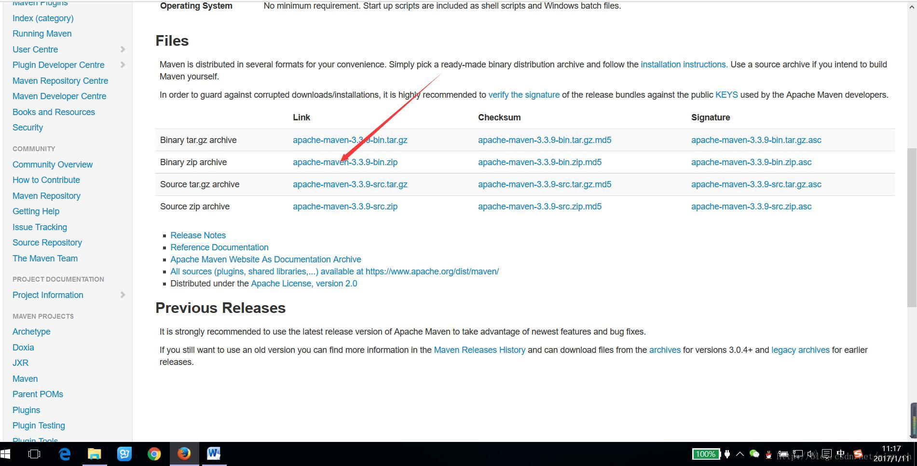The width and height of the screenshot is (917, 466).
Task: Open the Sogou input method tray icon
Action: (858, 454)
